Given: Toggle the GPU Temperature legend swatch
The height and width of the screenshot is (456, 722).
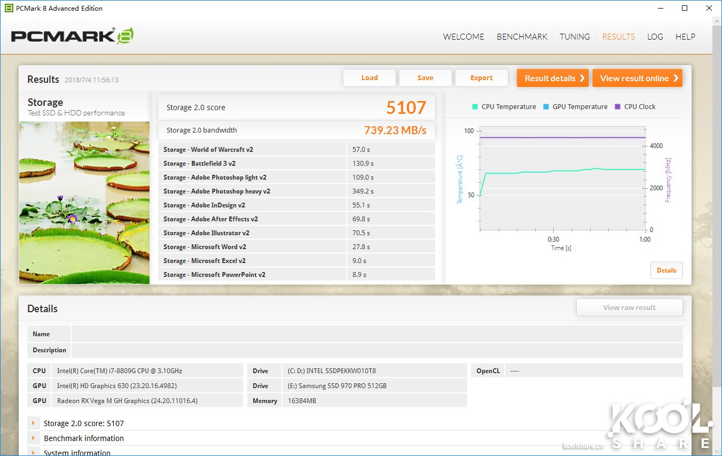Looking at the screenshot, I should click(546, 106).
